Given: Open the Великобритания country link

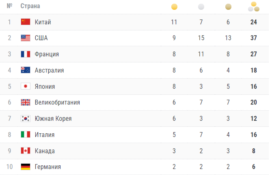Looking at the screenshot, I should [57, 102].
